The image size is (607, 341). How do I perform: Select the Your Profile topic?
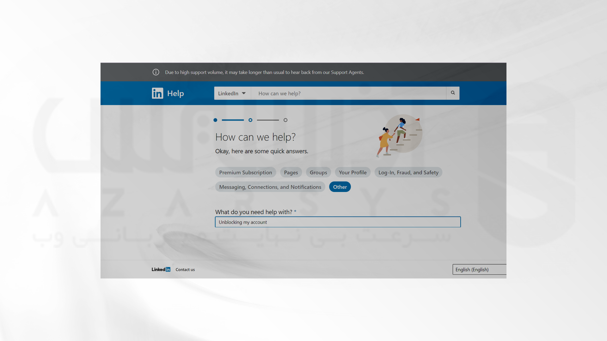pyautogui.click(x=353, y=172)
